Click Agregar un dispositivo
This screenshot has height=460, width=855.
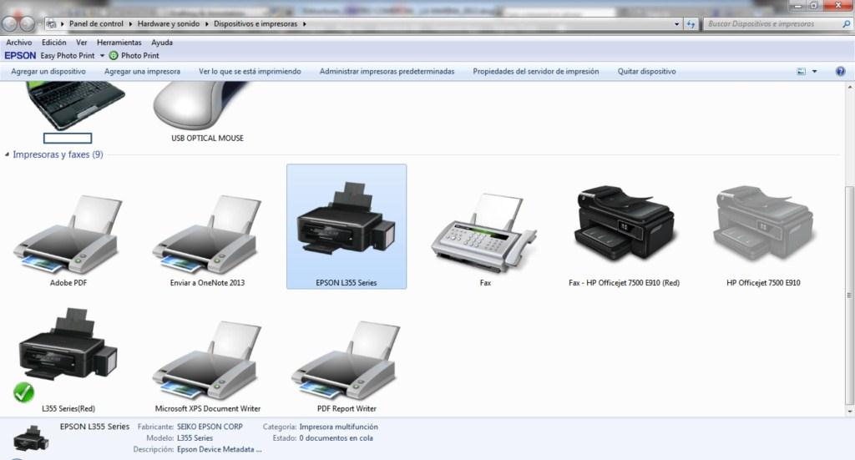pos(48,72)
